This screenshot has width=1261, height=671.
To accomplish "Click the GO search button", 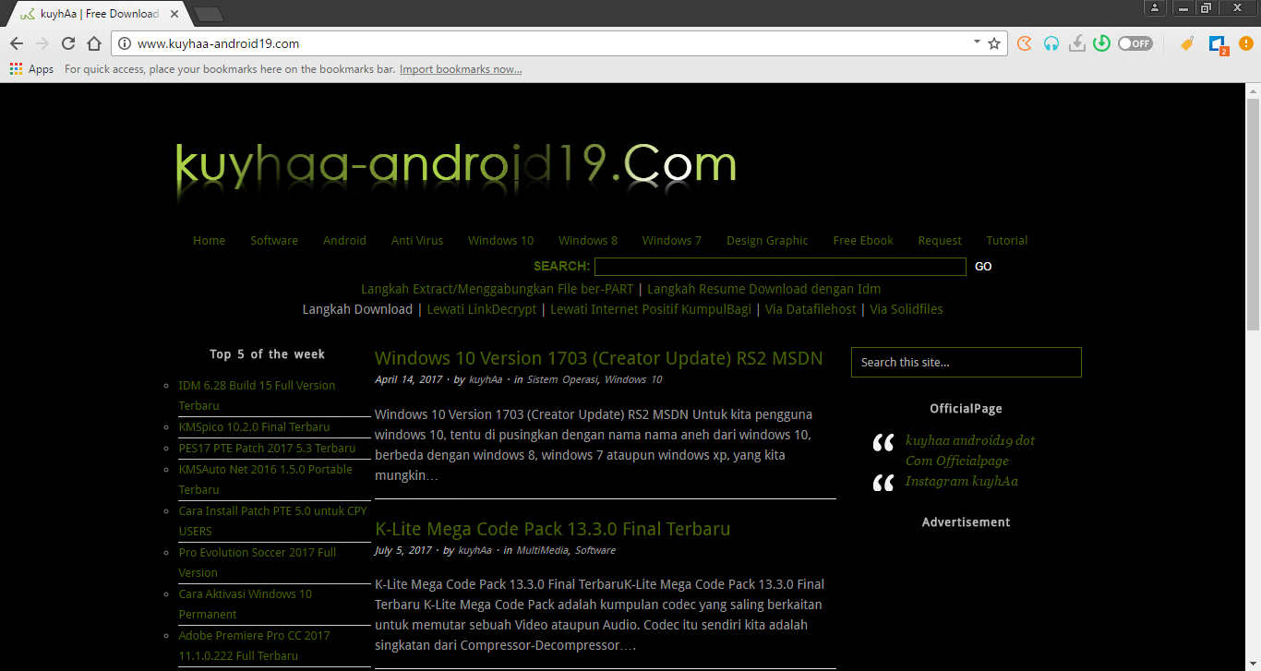I will [x=983, y=267].
